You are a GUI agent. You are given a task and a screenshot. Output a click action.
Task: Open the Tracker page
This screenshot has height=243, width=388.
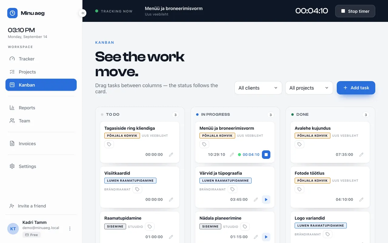(x=41, y=59)
